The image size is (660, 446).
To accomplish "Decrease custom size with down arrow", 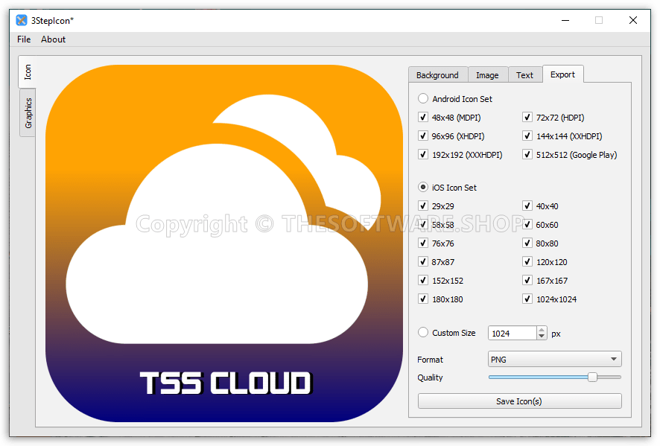I will tap(542, 337).
